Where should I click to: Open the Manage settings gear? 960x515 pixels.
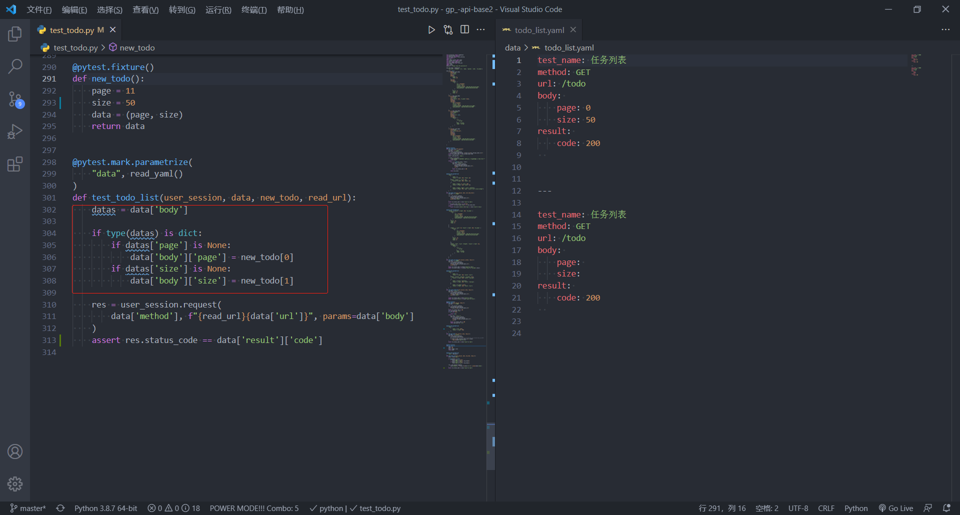[x=15, y=483]
